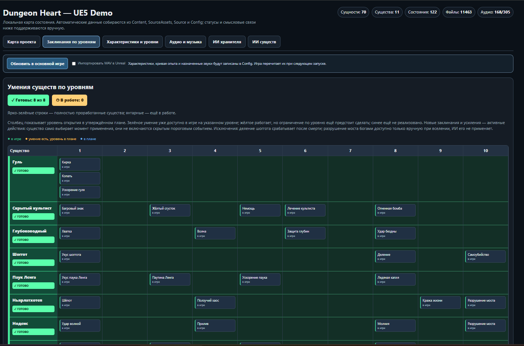524x346 pixels.
Task: Open the Аудио и музыка tab
Action: 185,42
